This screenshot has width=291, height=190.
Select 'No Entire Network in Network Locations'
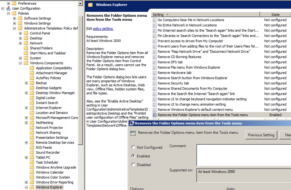[x=187, y=25]
